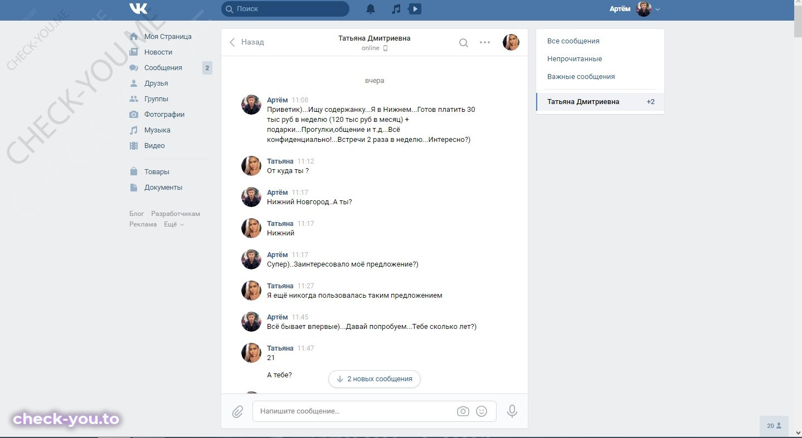
Task: Jump to the 2 новых сообщения button
Action: (x=375, y=379)
